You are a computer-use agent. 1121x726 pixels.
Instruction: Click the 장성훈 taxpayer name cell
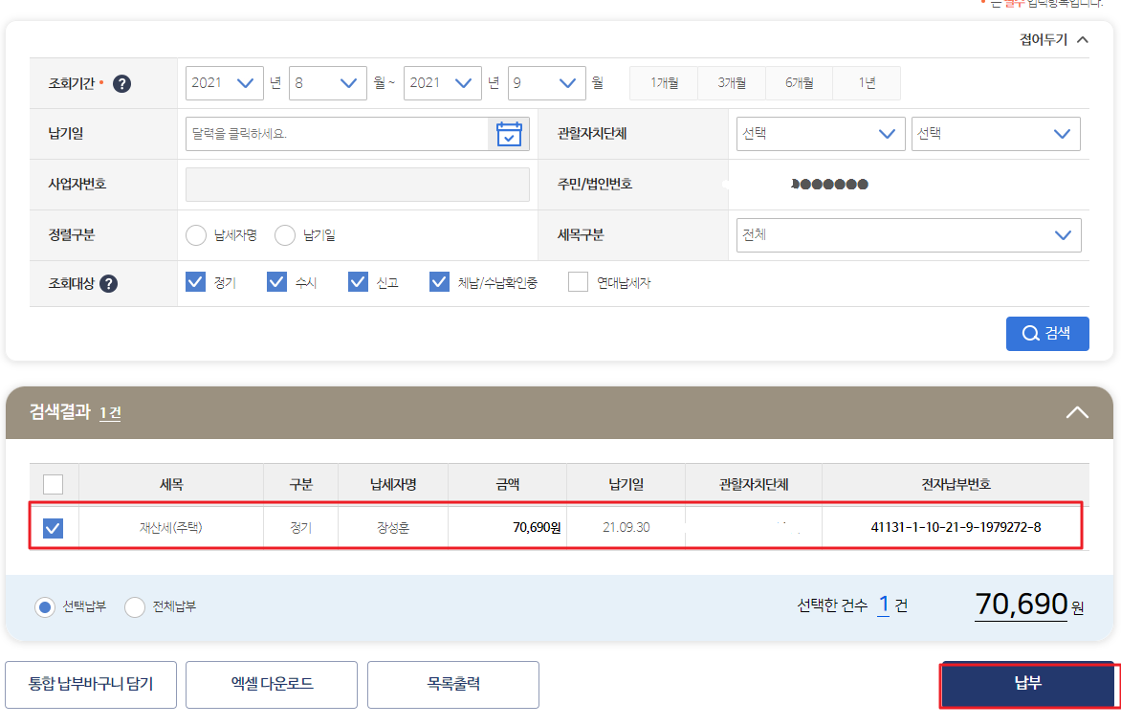(393, 527)
